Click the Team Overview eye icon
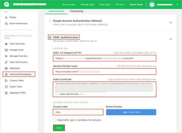Screen dimensions: 182x133 (6, 44)
